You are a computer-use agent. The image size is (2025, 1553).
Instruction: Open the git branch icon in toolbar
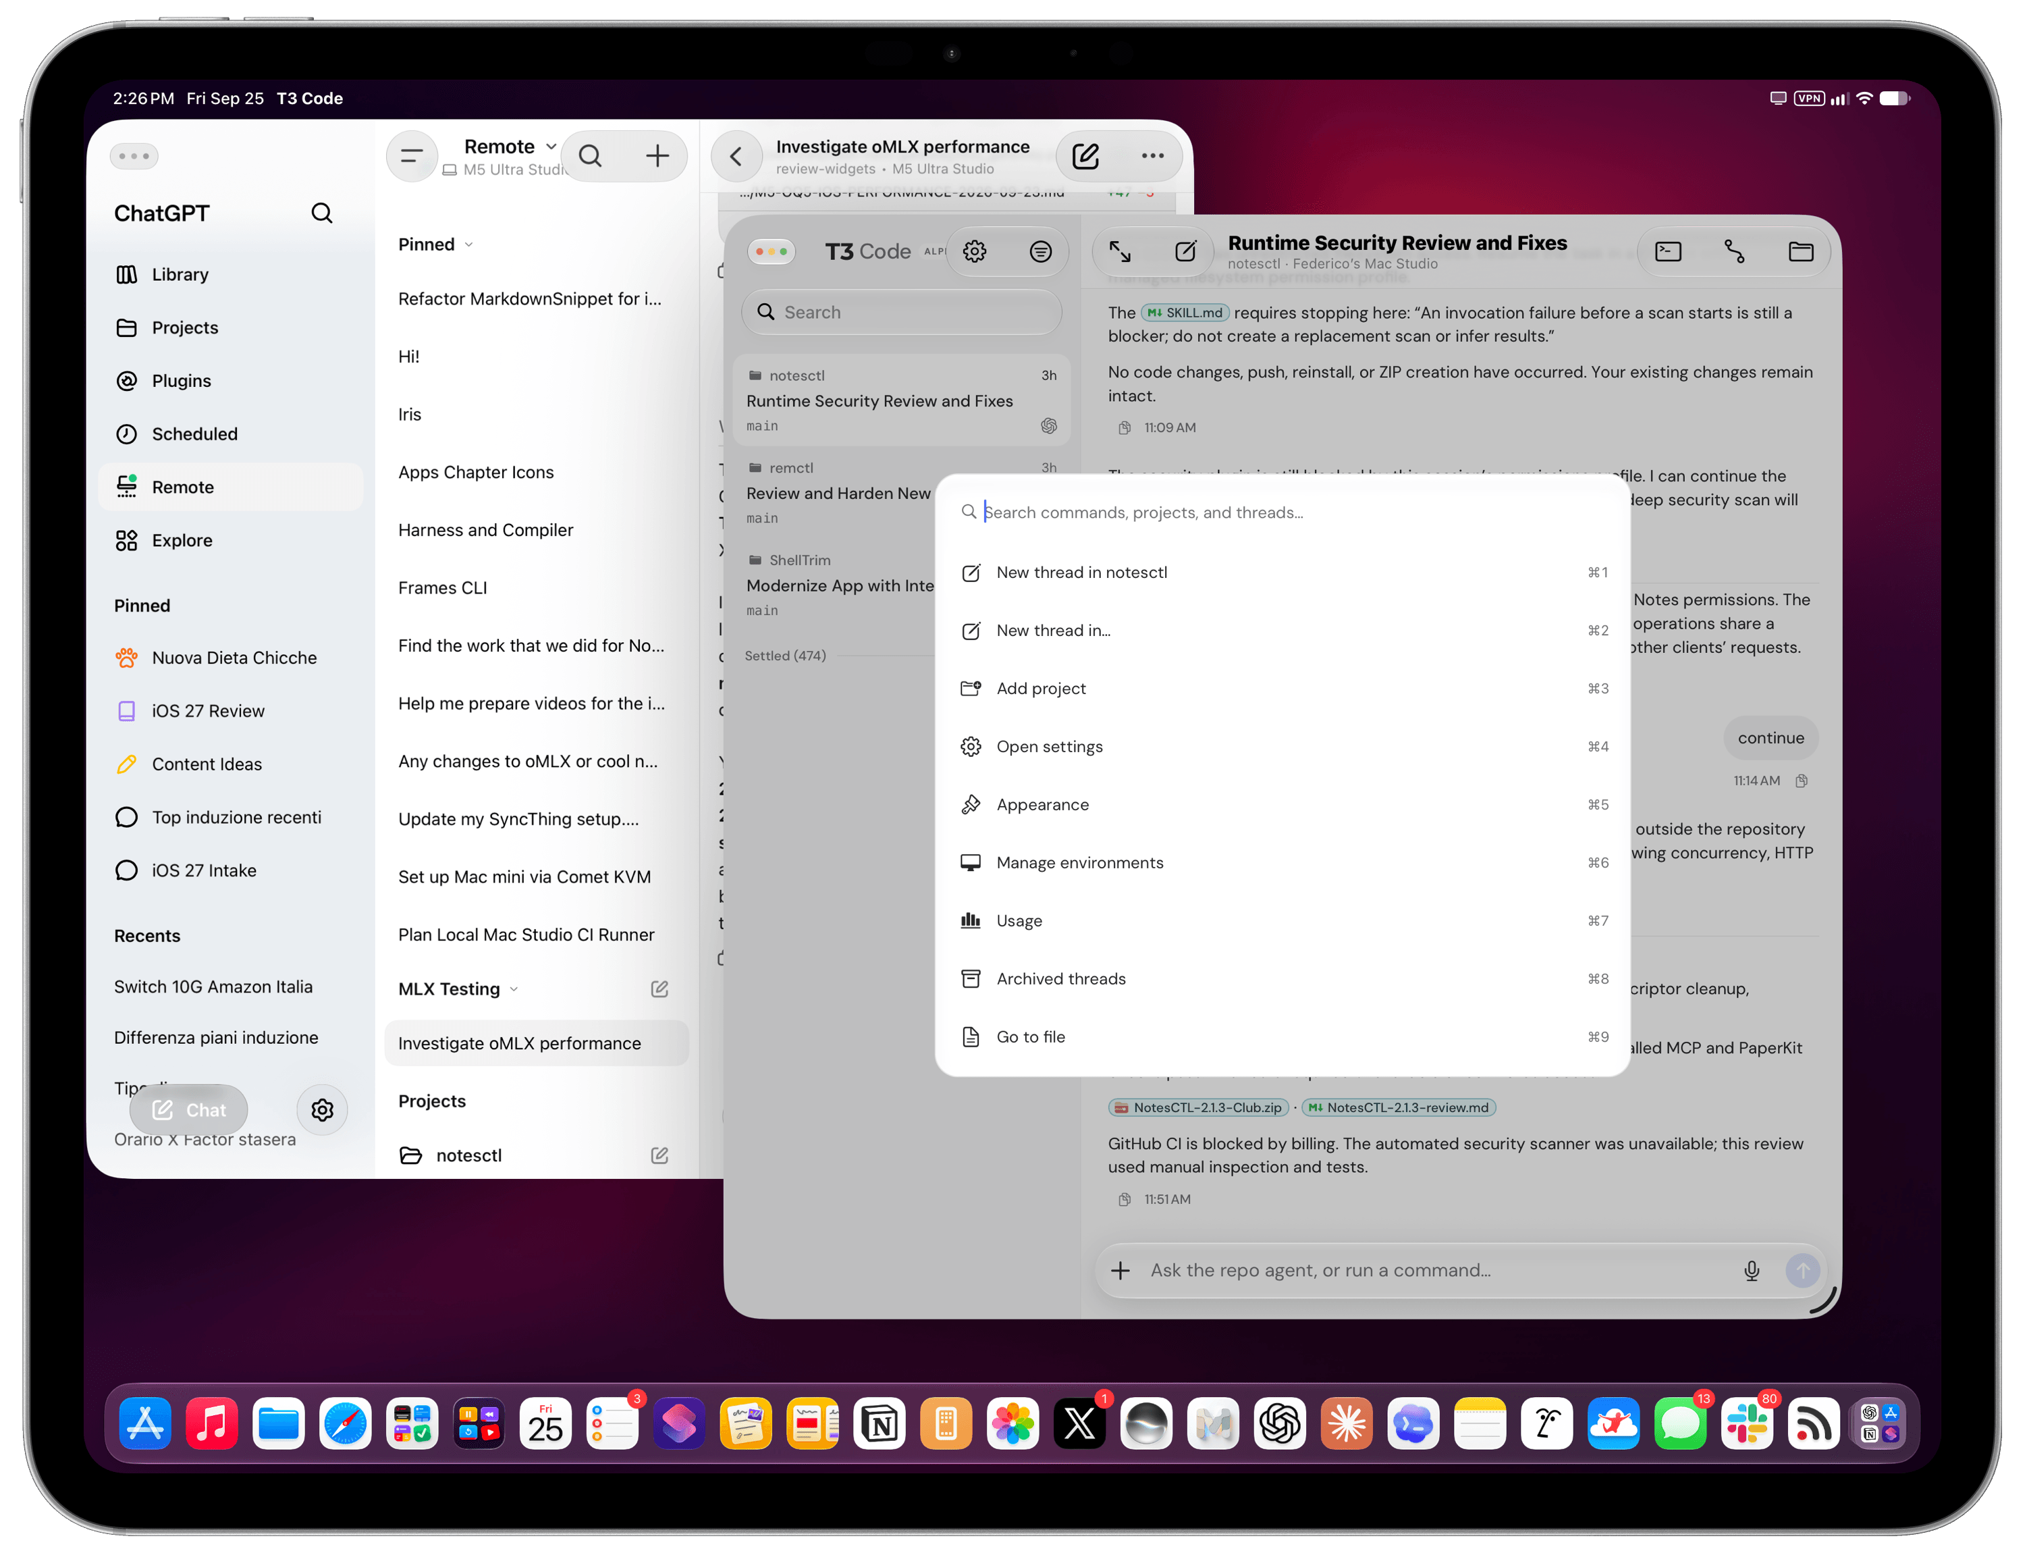pyautogui.click(x=1734, y=251)
